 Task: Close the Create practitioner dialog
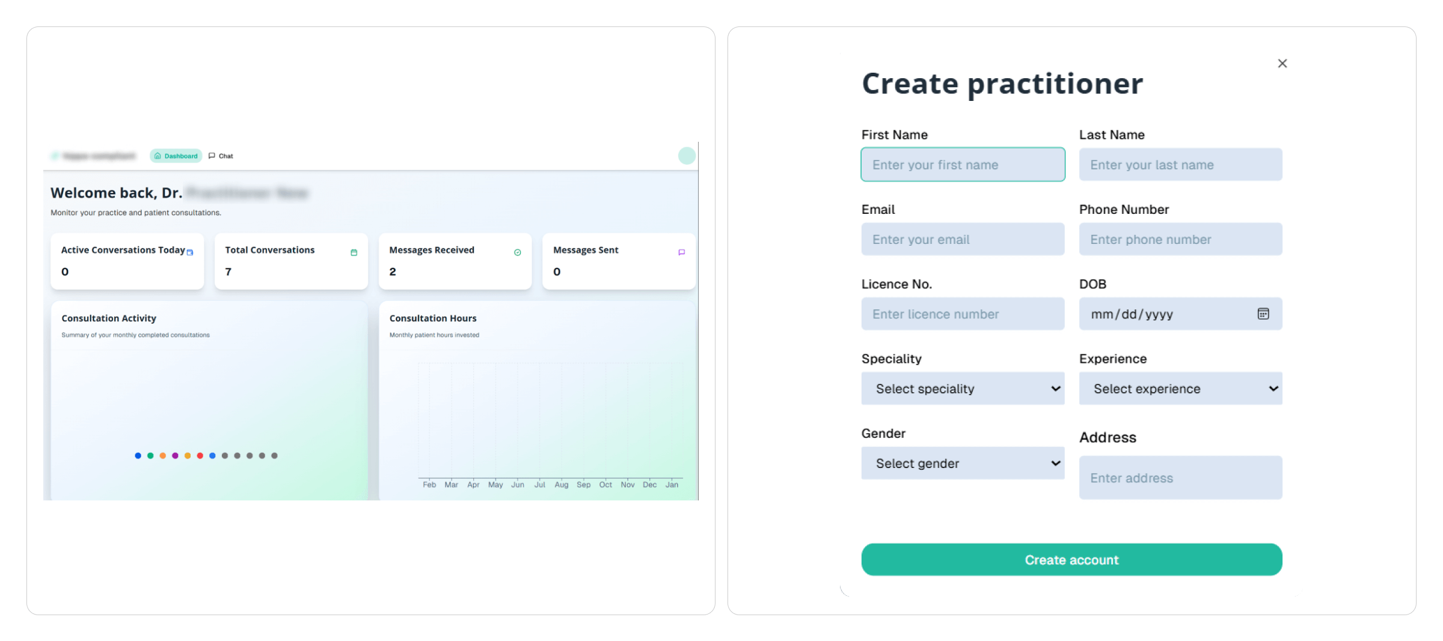[x=1282, y=63]
